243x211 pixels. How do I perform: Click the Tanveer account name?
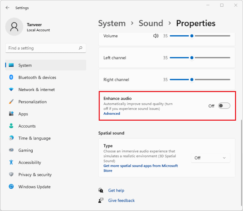(x=34, y=25)
